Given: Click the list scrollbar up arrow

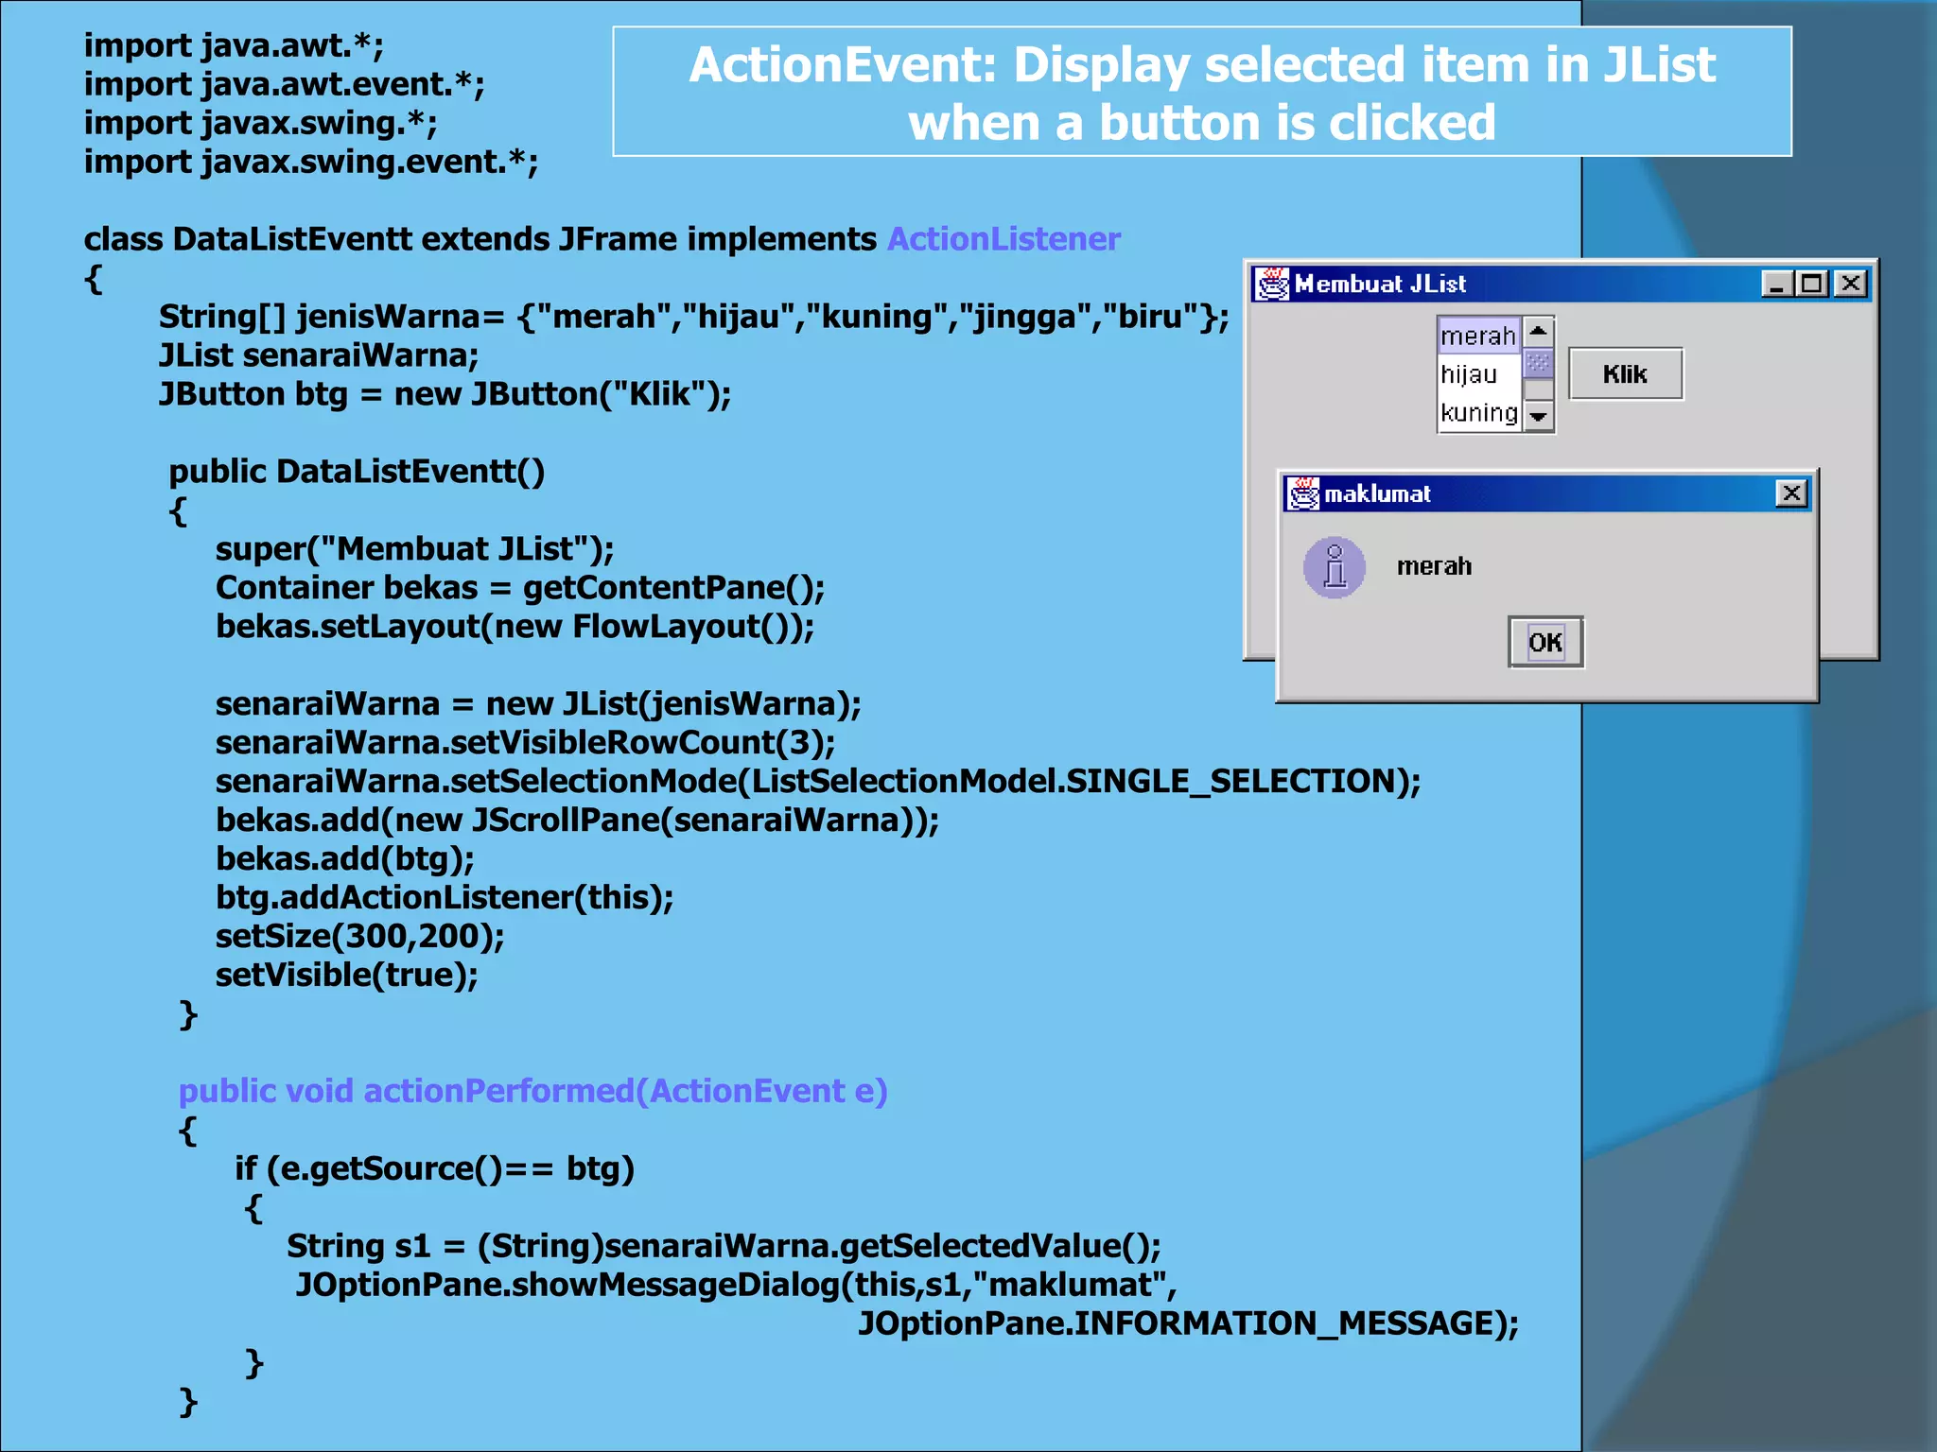Looking at the screenshot, I should click(x=1539, y=331).
